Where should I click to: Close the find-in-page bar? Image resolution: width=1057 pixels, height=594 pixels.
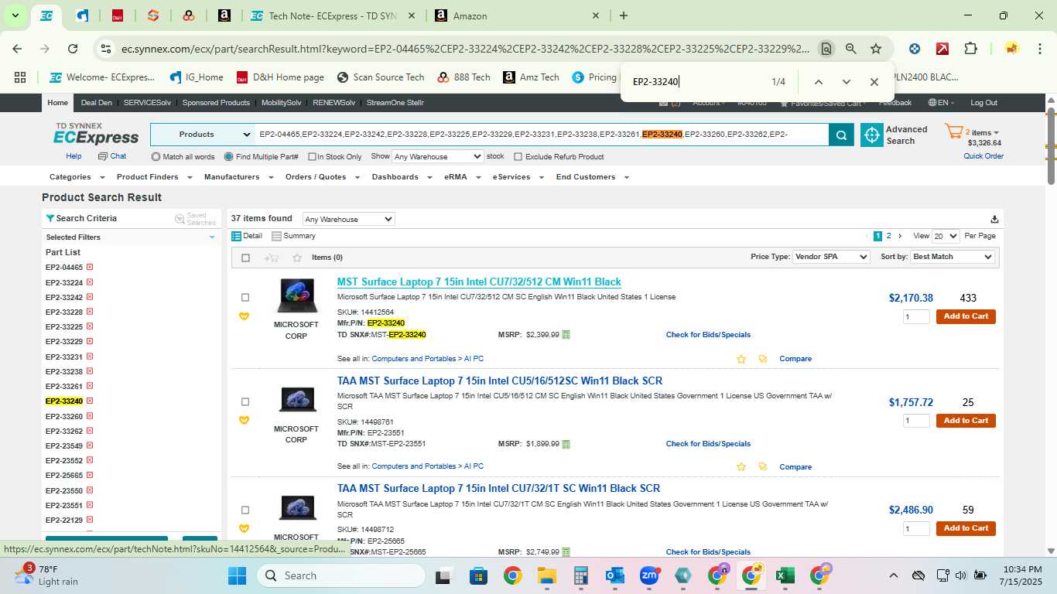tap(874, 82)
